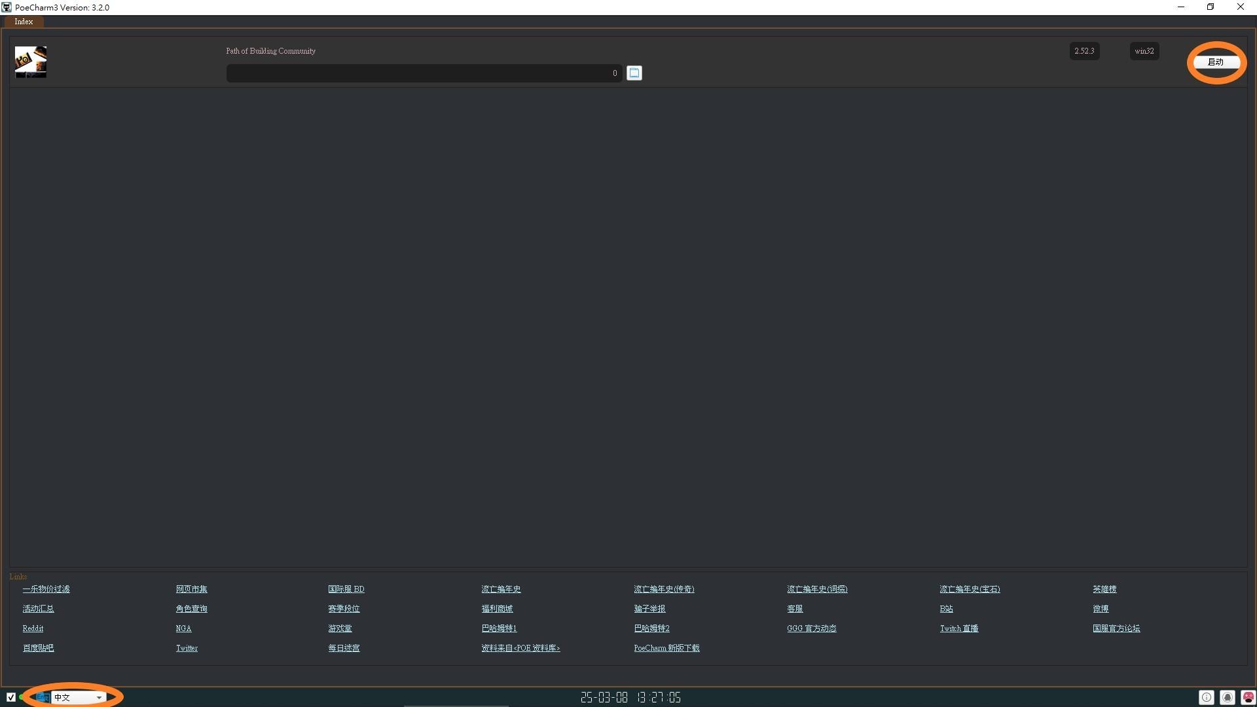Open the Twitter link

[x=187, y=648]
